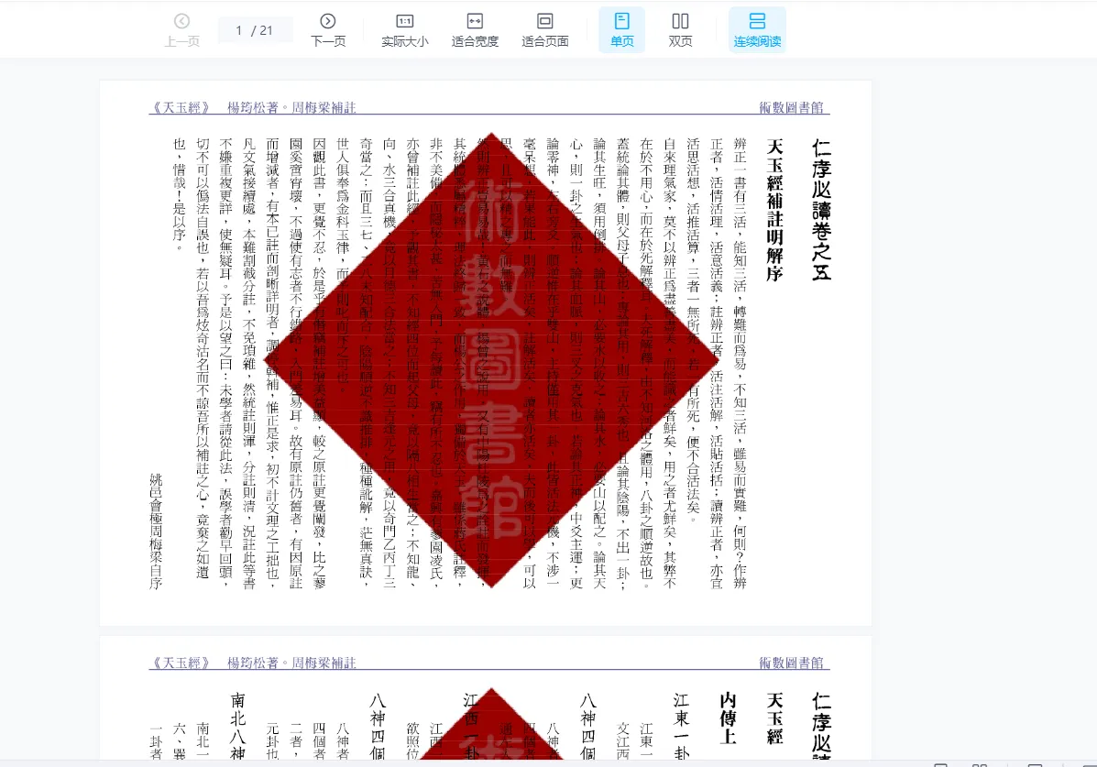Screen dimensions: 1097x767
Task: Go to the previous page (上一页)
Action: 181,30
